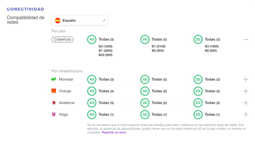Image resolution: width=255 pixels, height=142 pixels.
Task: Expand the Vodafone row details
Action: click(x=246, y=103)
